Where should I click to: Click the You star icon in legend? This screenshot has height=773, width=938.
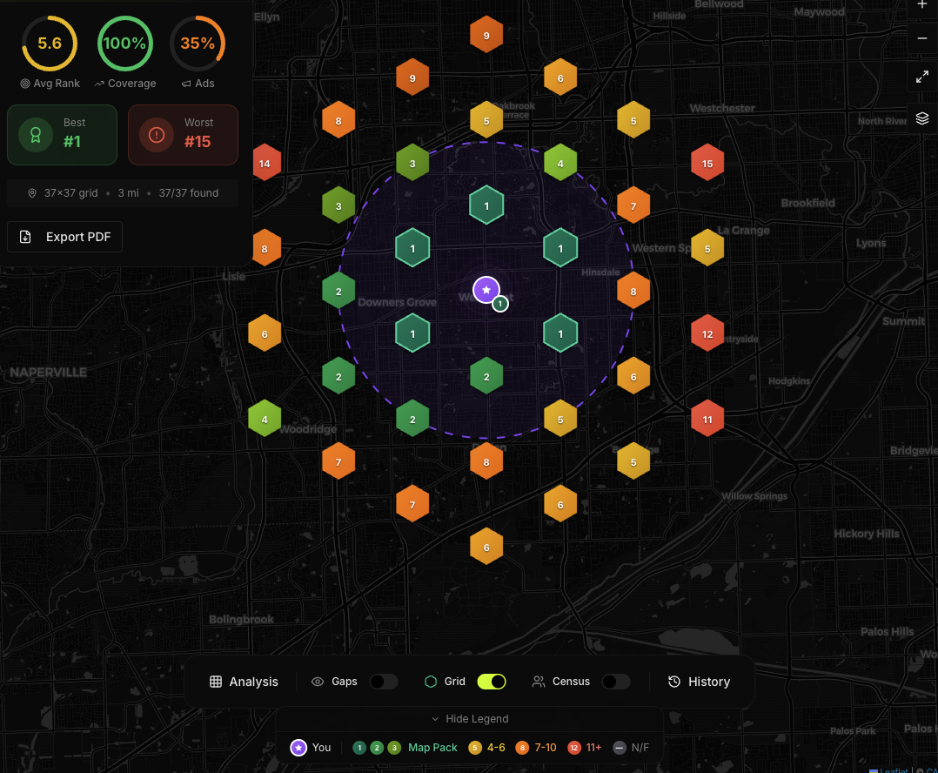point(298,747)
